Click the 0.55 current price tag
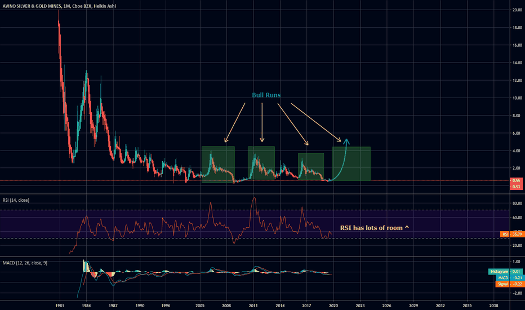The height and width of the screenshot is (310, 525). tap(516, 180)
